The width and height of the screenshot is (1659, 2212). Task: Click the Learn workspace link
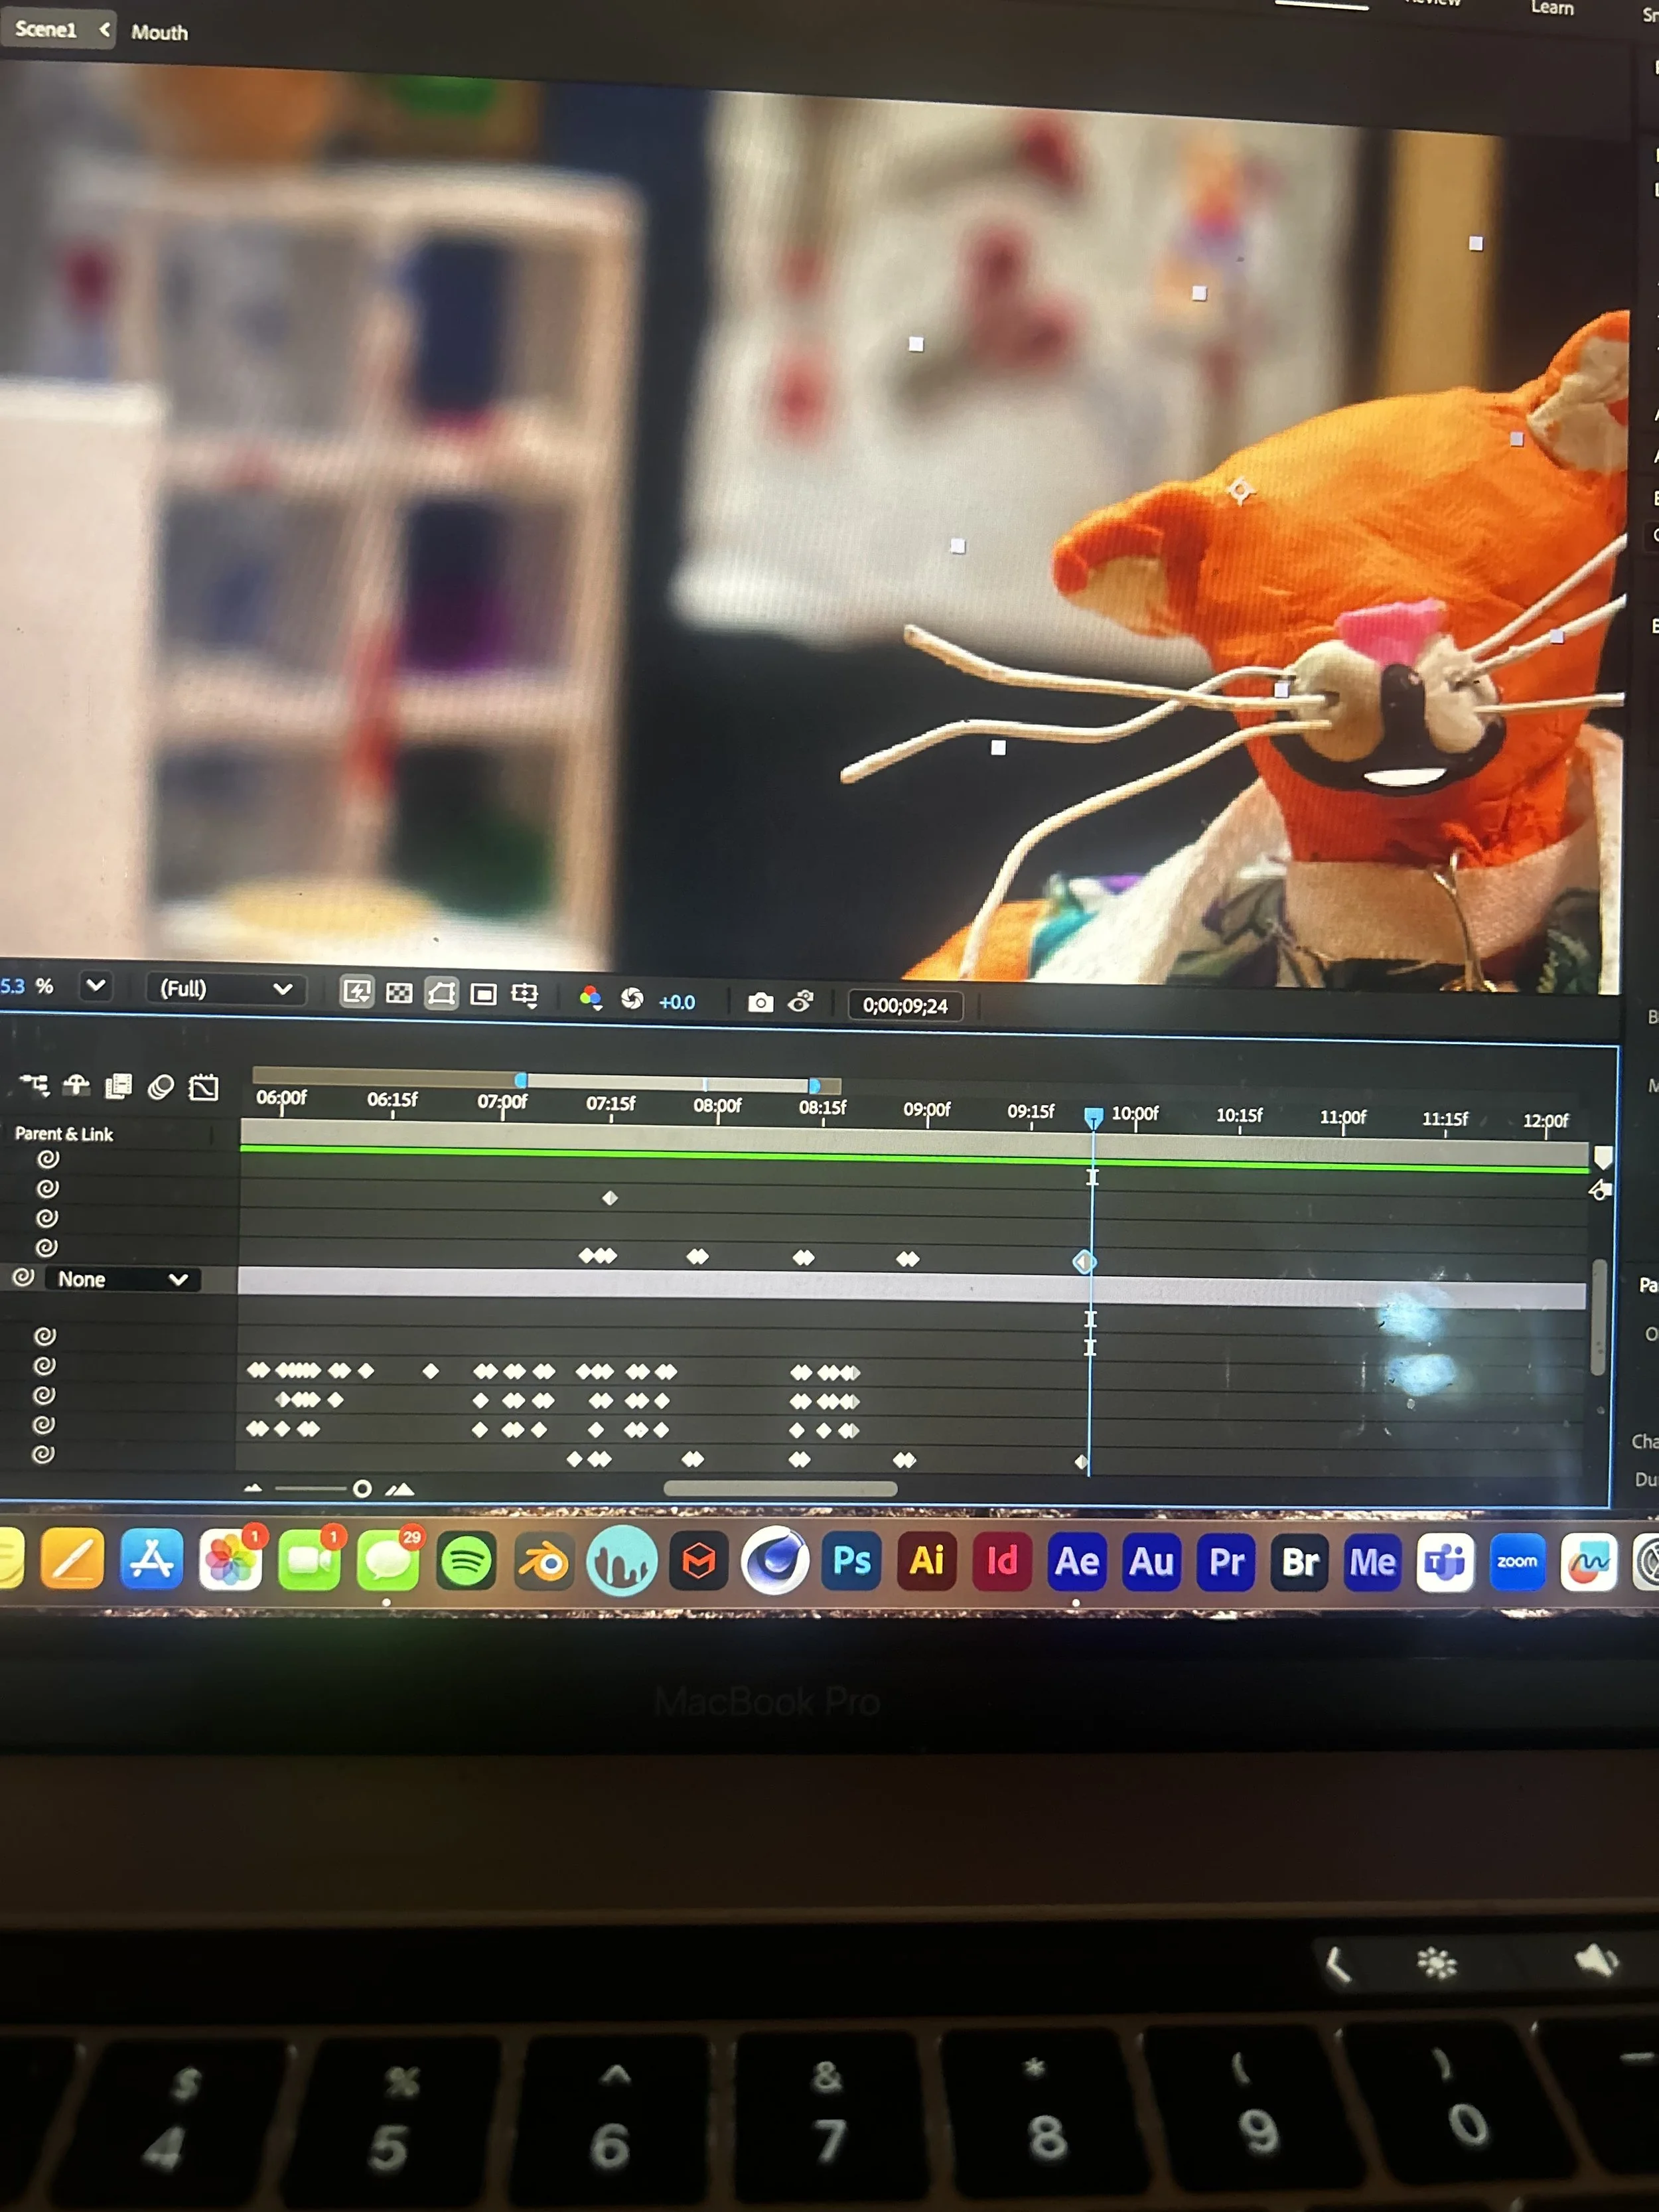point(1551,8)
